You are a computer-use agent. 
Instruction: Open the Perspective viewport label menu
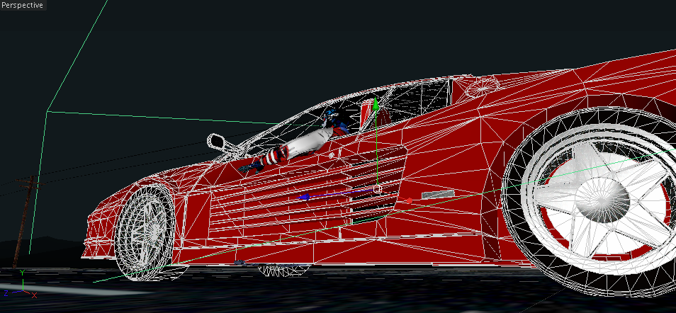[x=23, y=5]
